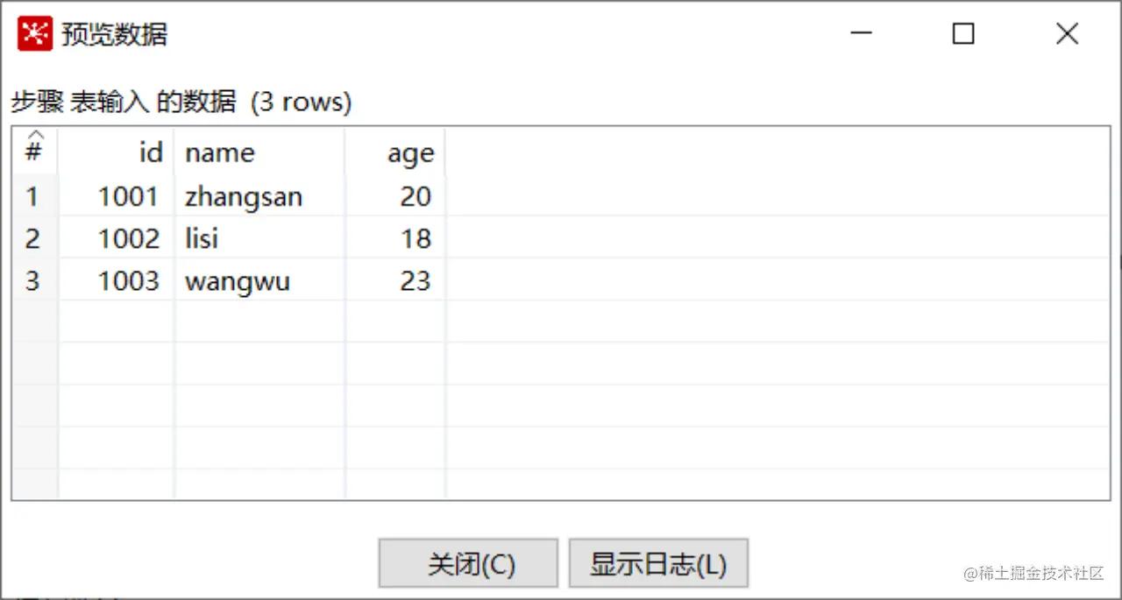Click the lisi name cell
This screenshot has width=1122, height=600.
tap(202, 238)
